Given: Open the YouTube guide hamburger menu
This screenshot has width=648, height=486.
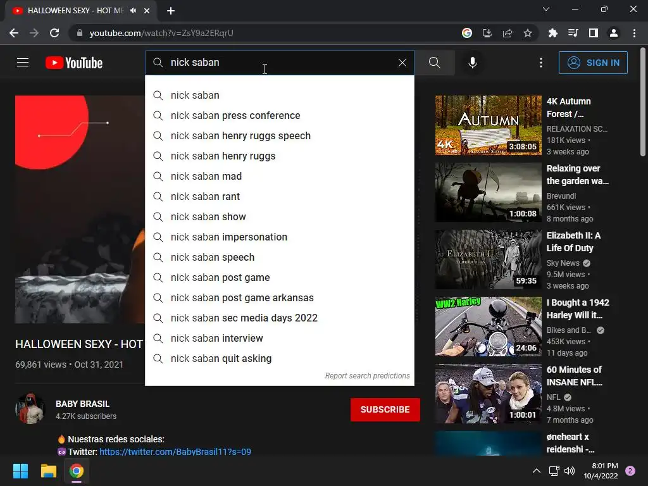Looking at the screenshot, I should tap(23, 63).
